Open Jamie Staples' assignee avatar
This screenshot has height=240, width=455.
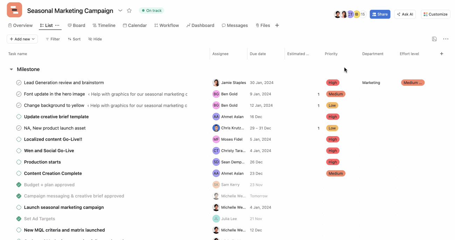click(x=216, y=83)
